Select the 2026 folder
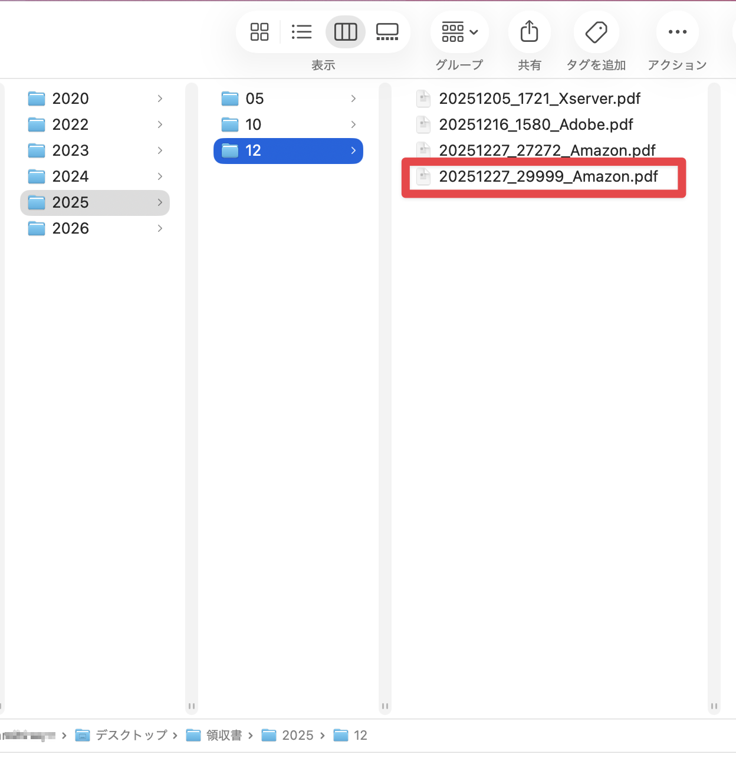The height and width of the screenshot is (761, 736). click(x=95, y=228)
